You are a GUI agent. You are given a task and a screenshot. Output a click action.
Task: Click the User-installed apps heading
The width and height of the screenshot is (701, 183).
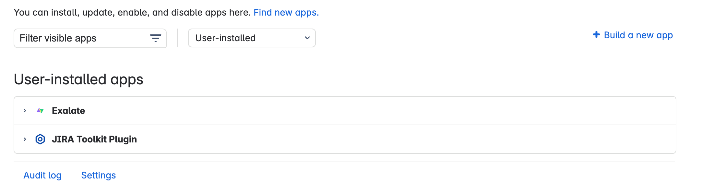[x=78, y=79]
